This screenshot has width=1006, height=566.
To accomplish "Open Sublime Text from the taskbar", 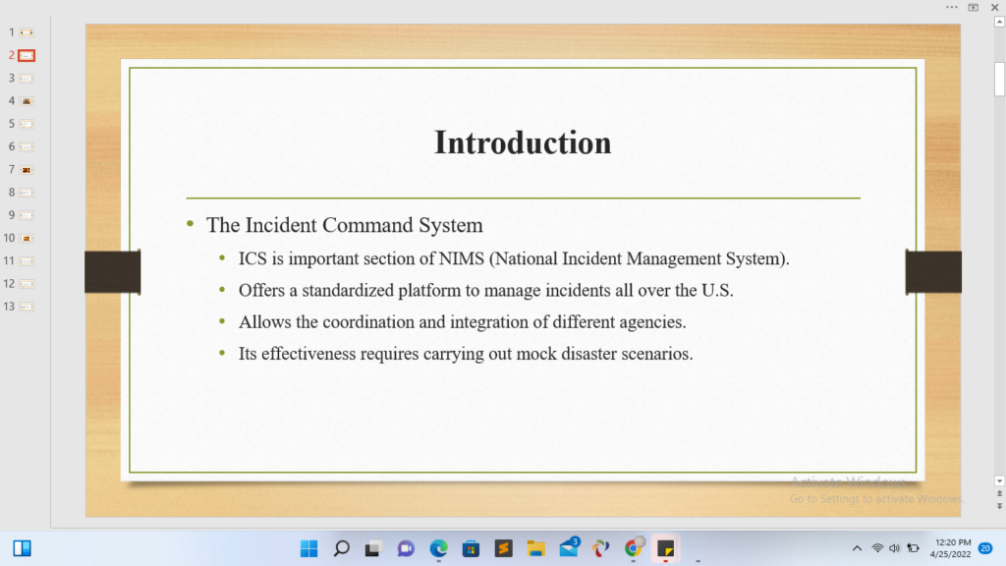I will [x=503, y=548].
